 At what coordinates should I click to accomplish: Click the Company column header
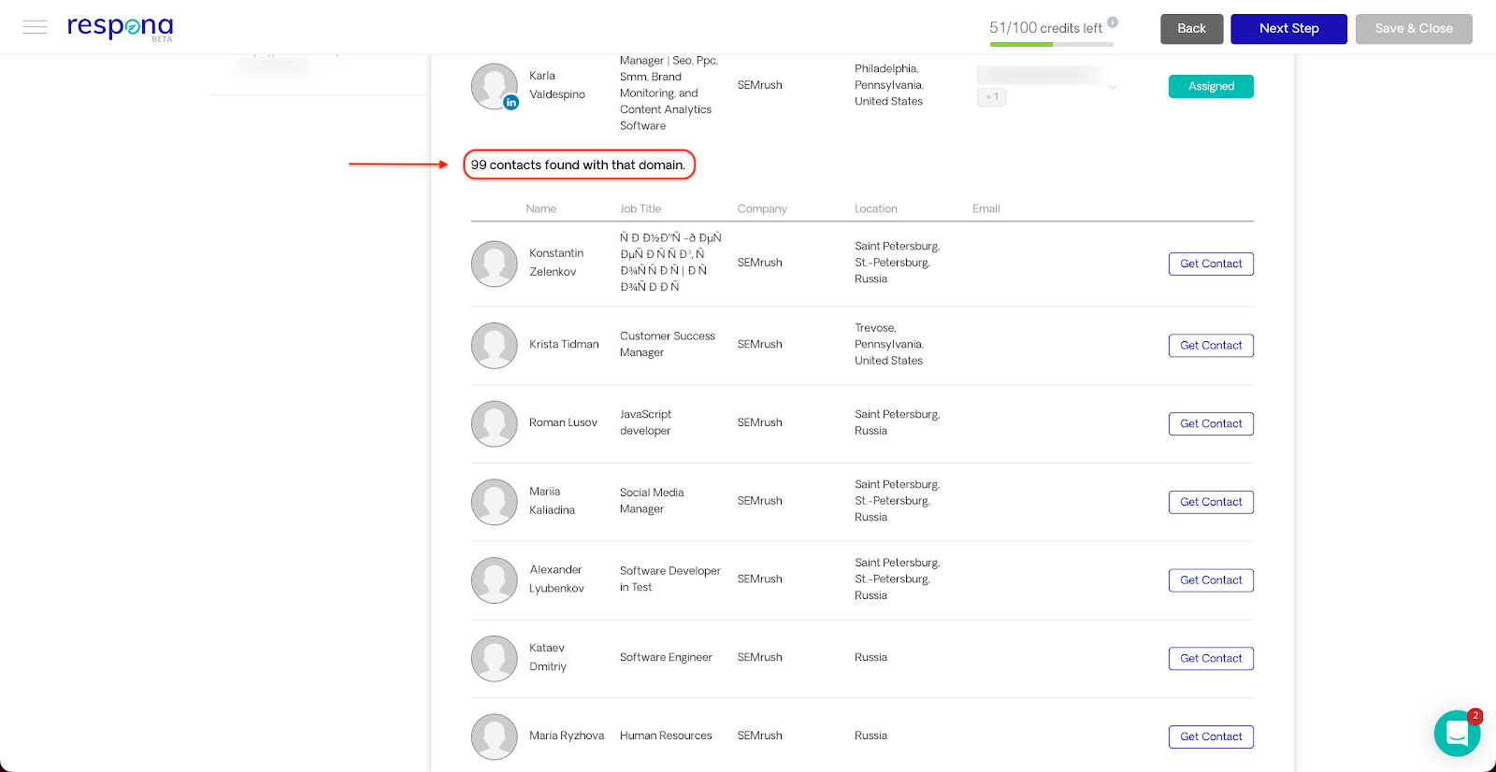[x=762, y=208]
